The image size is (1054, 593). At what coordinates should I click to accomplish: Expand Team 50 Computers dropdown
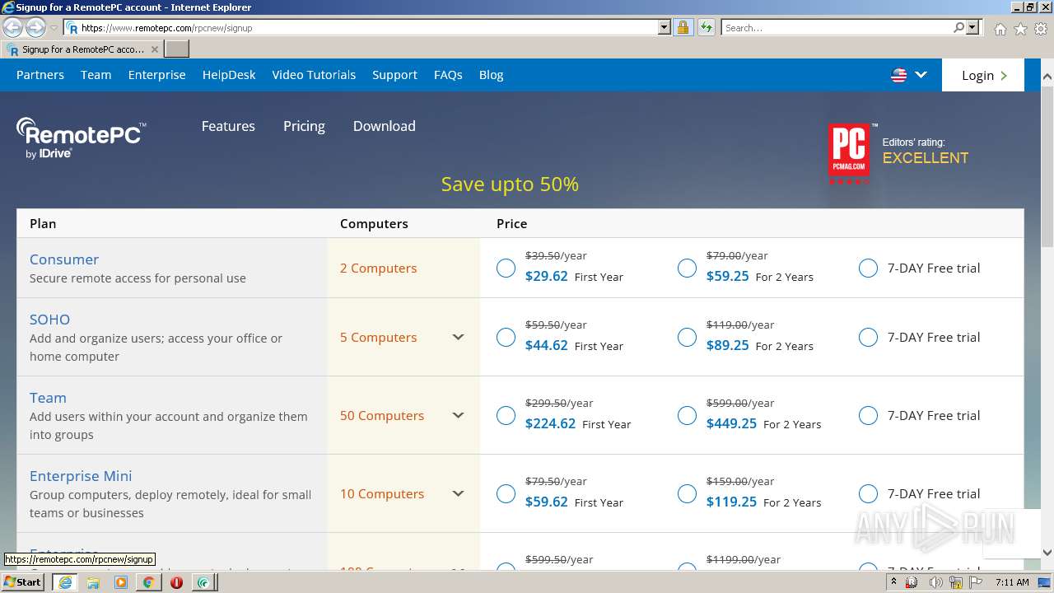[459, 415]
